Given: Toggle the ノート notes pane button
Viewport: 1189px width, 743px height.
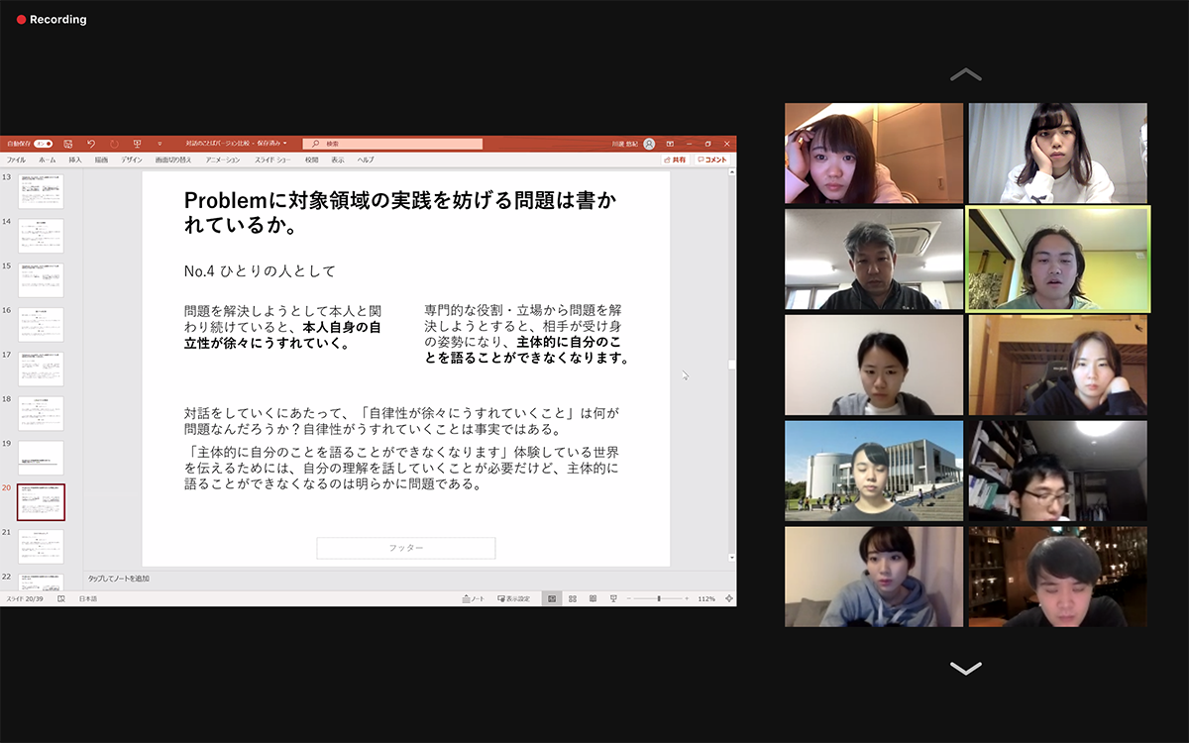Looking at the screenshot, I should click(x=472, y=598).
